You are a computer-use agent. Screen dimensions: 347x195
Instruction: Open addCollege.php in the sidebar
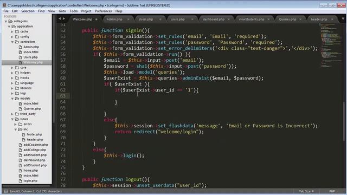[x=35, y=150]
